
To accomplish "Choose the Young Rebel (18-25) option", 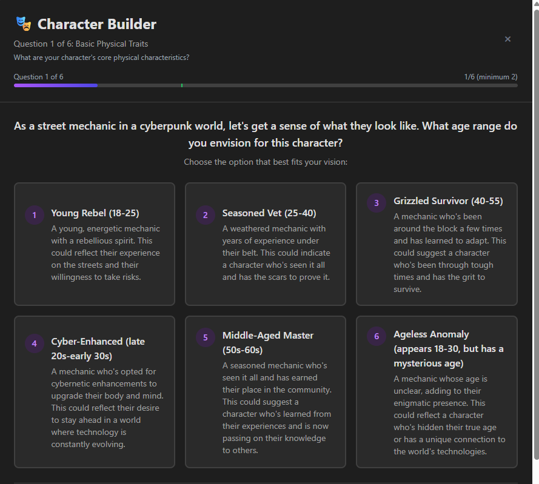I will [x=95, y=244].
